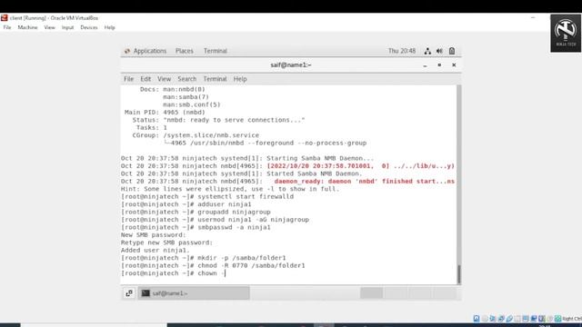Click the VirtualBox mouse integration status icon
582x327 pixels.
coord(550,319)
